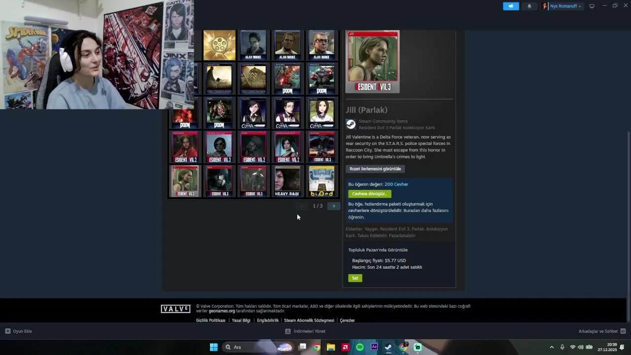
Task: Select the yellow Blood card
Action: click(321, 181)
